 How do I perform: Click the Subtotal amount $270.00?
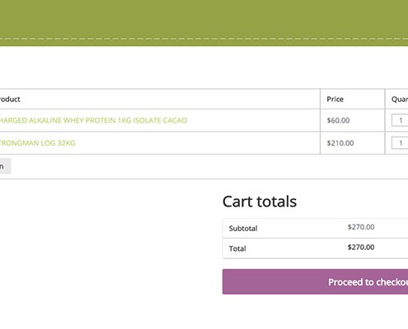click(361, 227)
